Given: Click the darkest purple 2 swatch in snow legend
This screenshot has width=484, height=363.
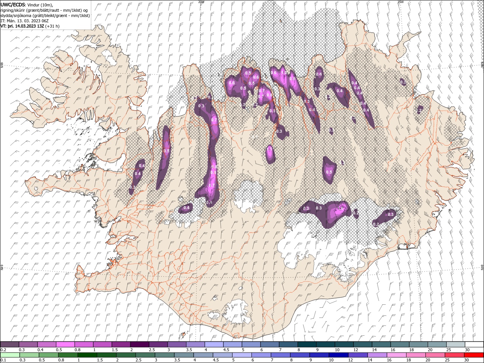Looking at the screenshot, I should [140, 344].
